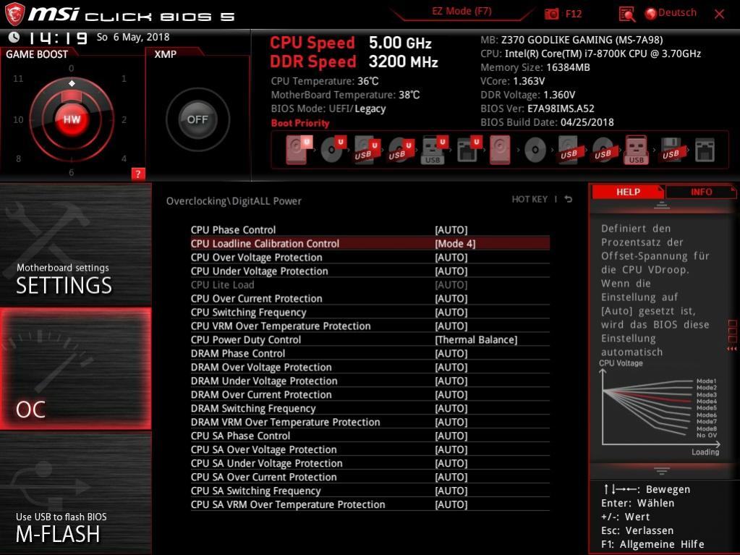
Task: Select DRAM Over Voltage Protection row
Action: tap(370, 367)
